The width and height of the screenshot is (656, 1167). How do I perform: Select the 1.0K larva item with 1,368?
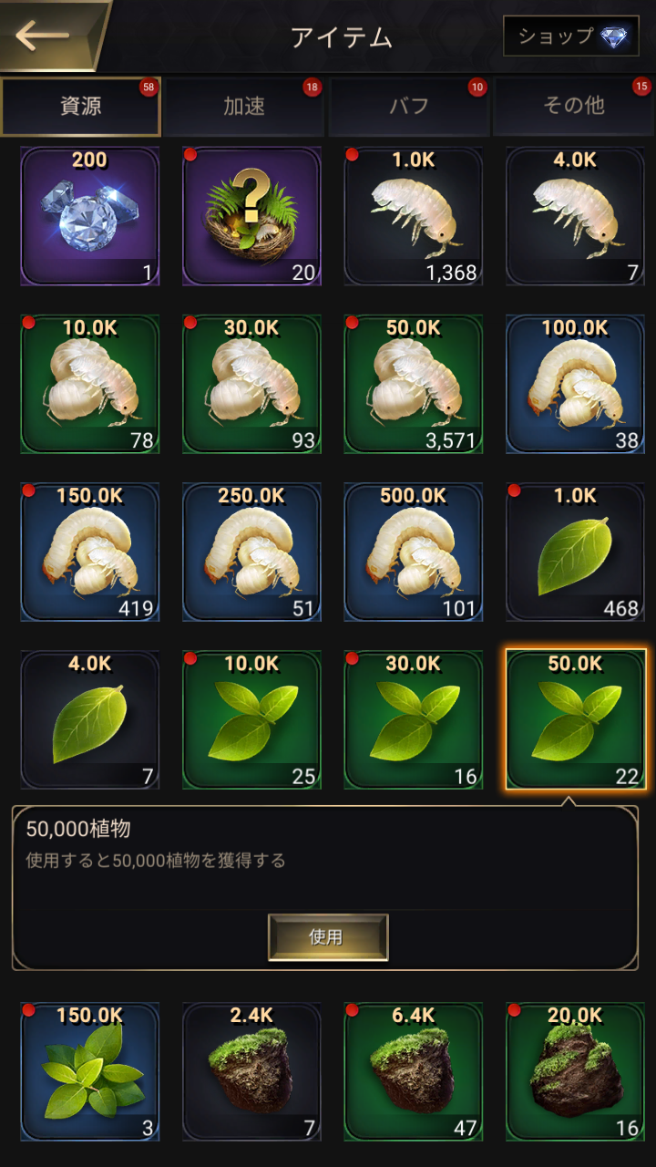point(414,217)
